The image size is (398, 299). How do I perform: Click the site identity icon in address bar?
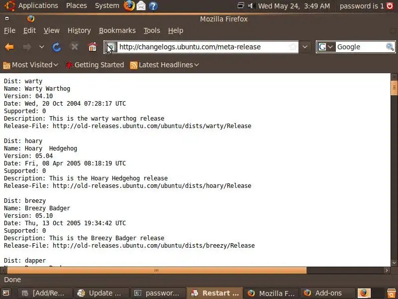tap(111, 47)
